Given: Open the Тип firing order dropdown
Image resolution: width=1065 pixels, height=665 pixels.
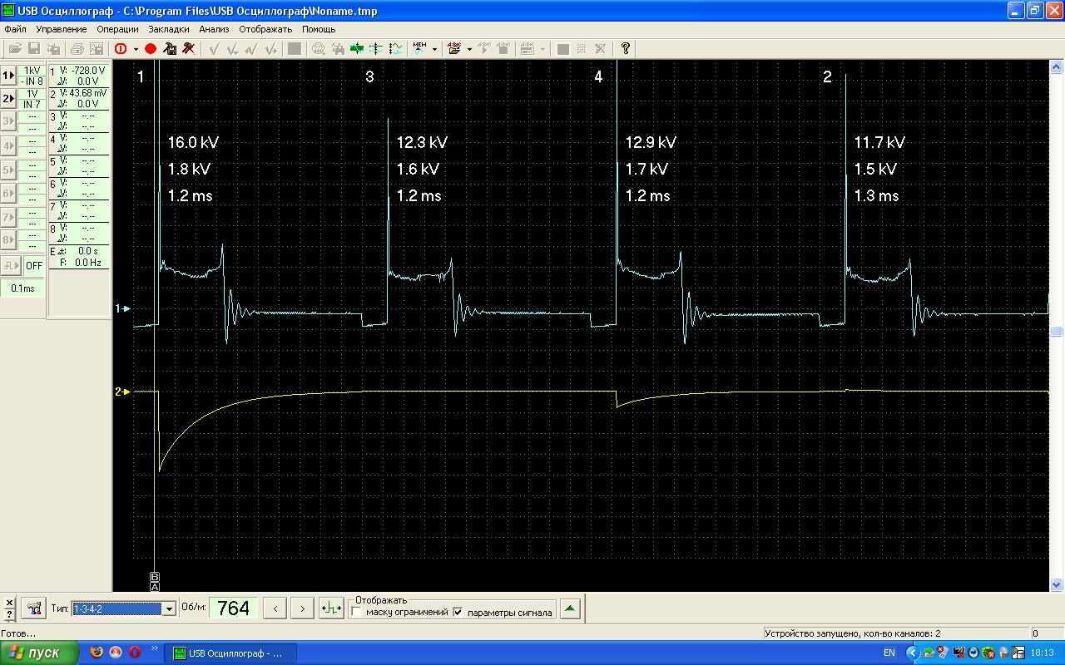Looking at the screenshot, I should pyautogui.click(x=170, y=608).
